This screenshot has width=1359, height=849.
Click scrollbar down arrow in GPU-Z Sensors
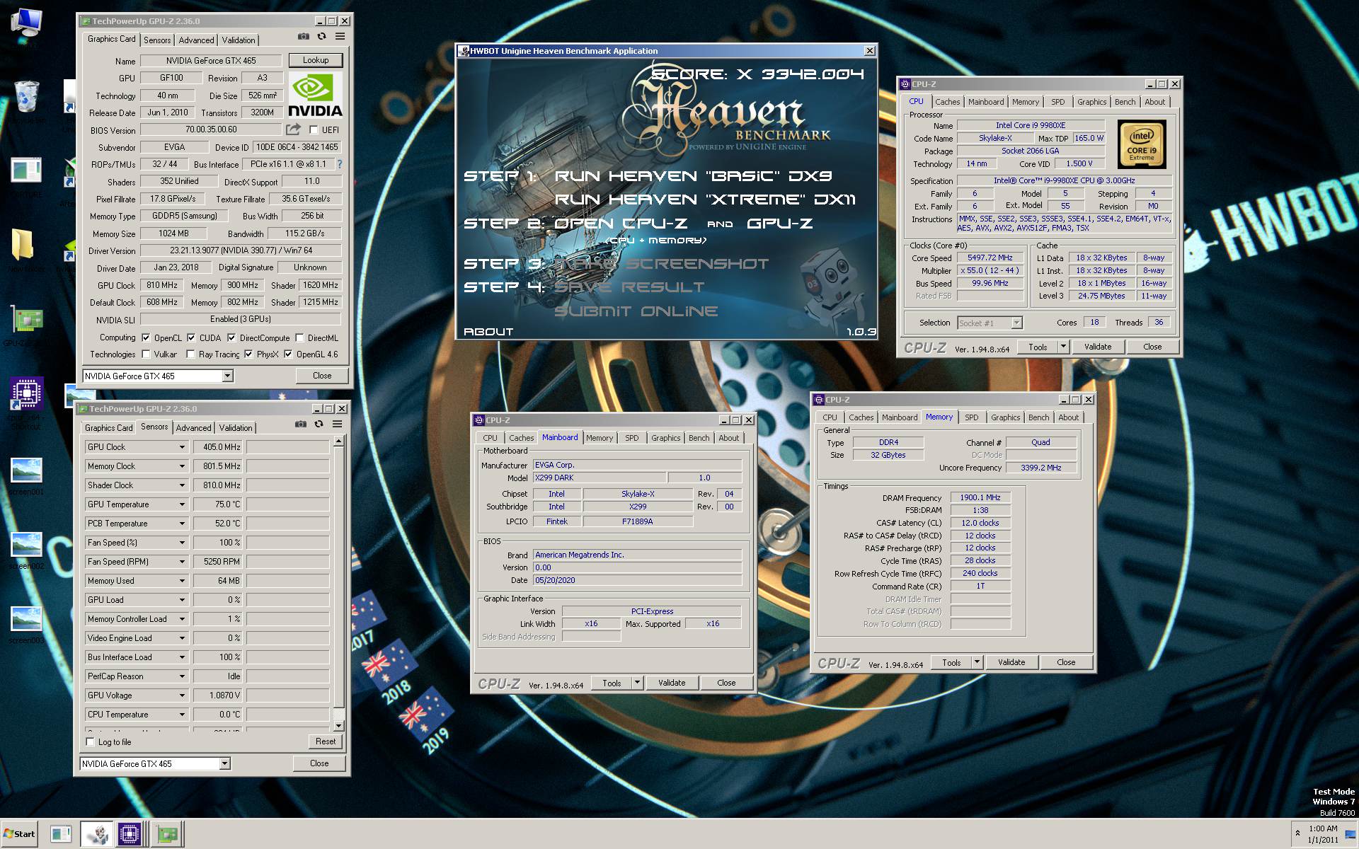pyautogui.click(x=338, y=725)
